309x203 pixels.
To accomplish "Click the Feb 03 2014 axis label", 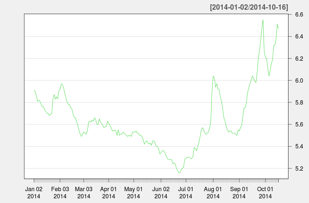I will [x=60, y=193].
